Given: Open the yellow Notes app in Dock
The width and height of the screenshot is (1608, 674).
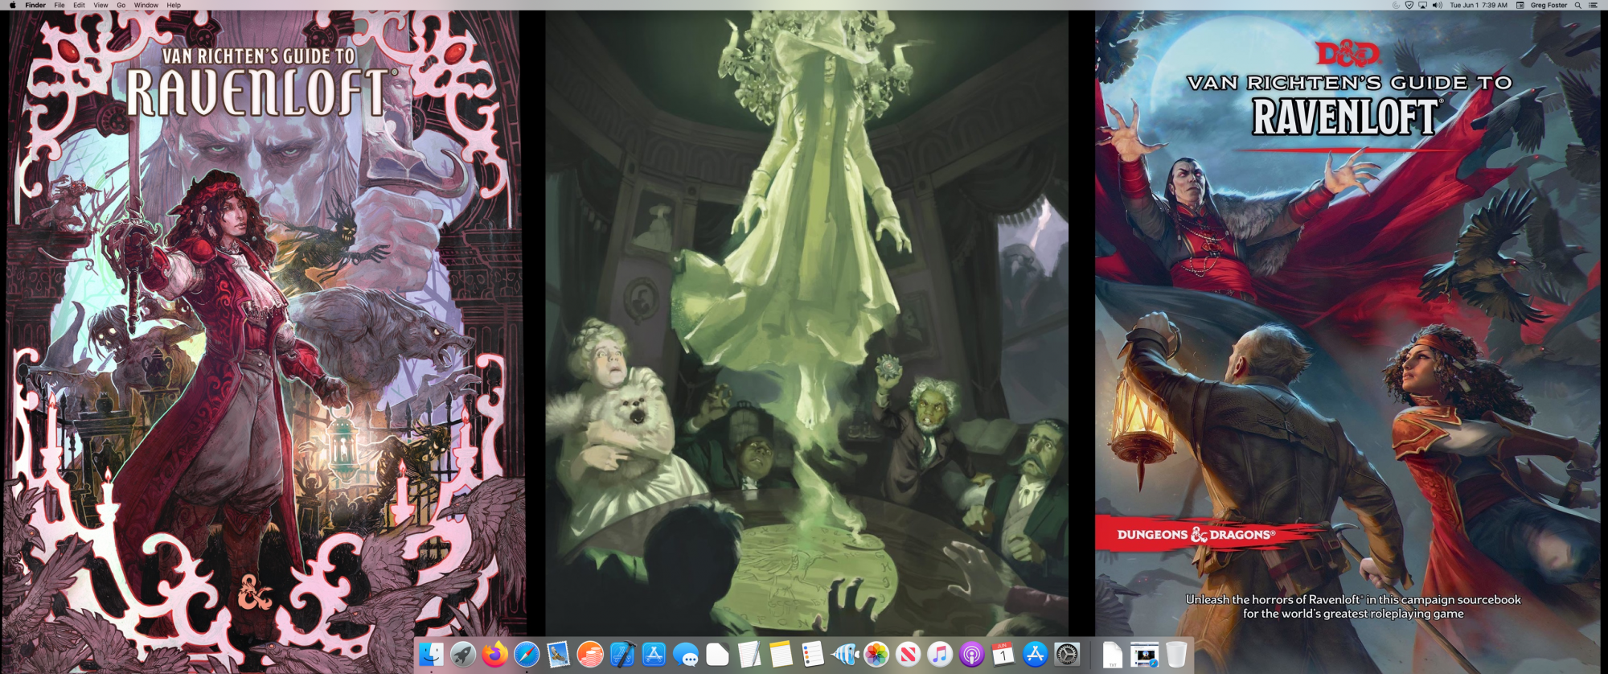Looking at the screenshot, I should point(781,655).
